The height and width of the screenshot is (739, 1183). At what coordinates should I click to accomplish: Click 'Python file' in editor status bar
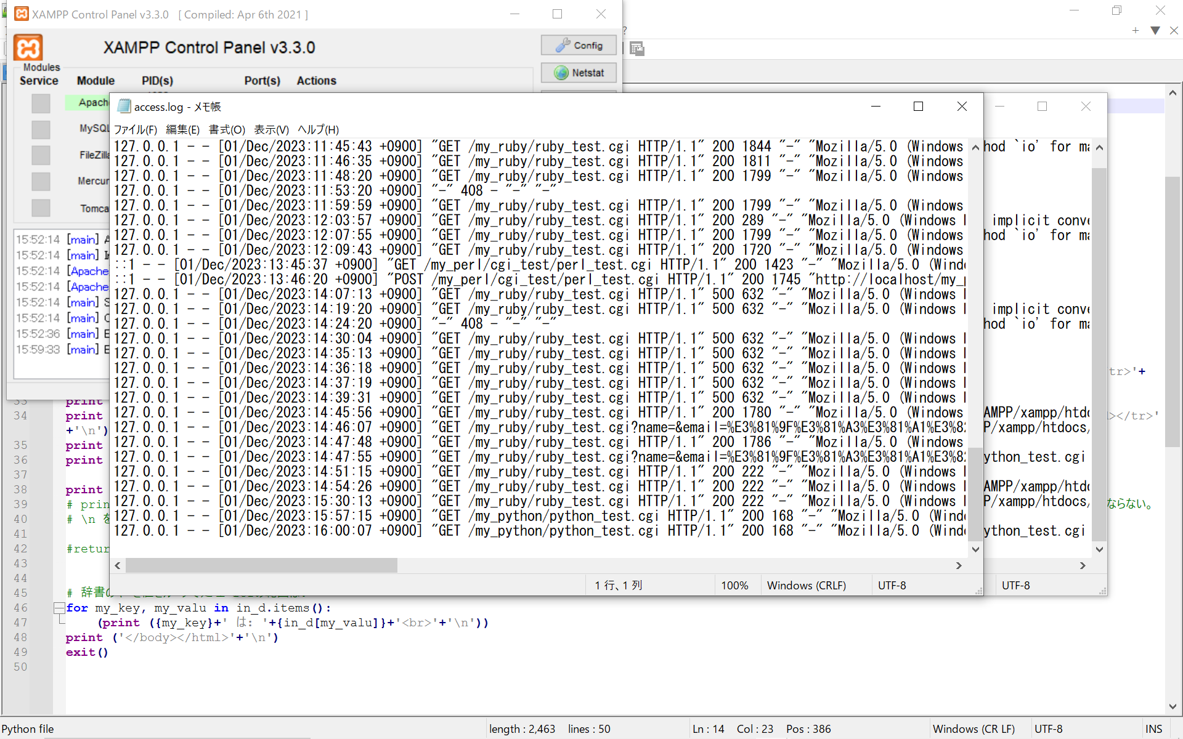point(28,729)
